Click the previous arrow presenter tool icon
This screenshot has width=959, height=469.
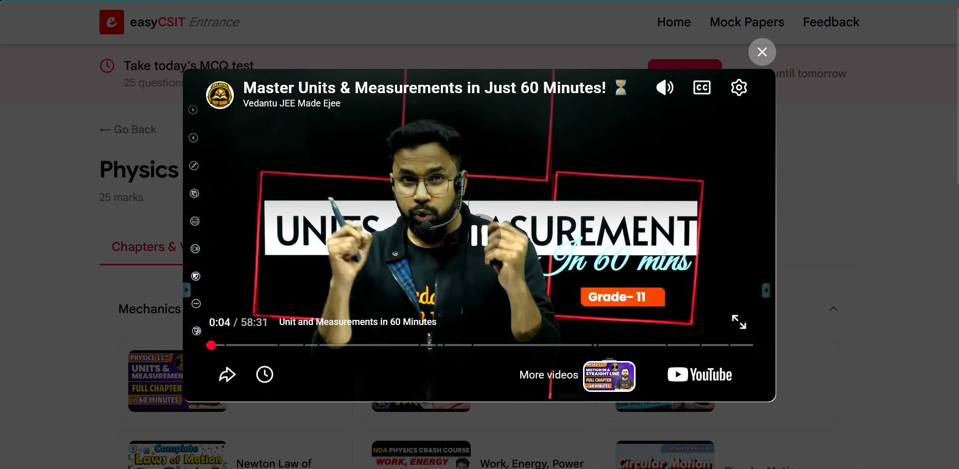pyautogui.click(x=194, y=138)
